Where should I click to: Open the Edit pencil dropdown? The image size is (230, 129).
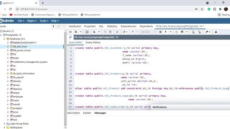[x=125, y=32]
